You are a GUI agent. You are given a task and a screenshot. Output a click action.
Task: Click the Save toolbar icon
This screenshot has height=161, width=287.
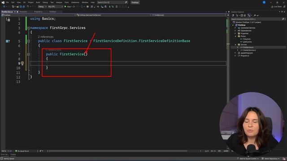(21, 7)
